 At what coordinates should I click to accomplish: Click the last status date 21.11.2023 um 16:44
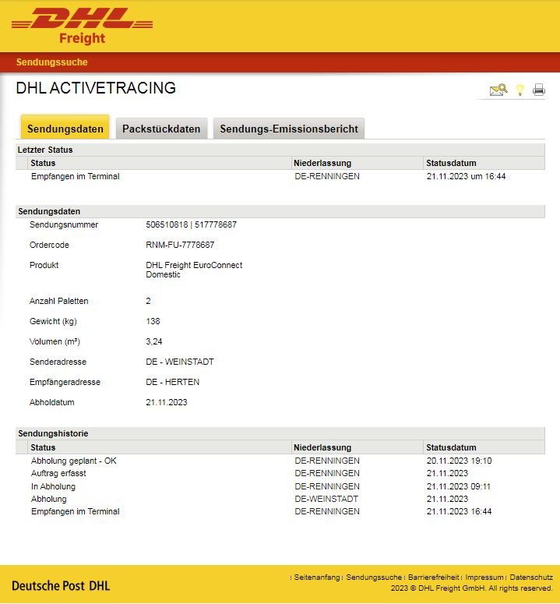466,176
